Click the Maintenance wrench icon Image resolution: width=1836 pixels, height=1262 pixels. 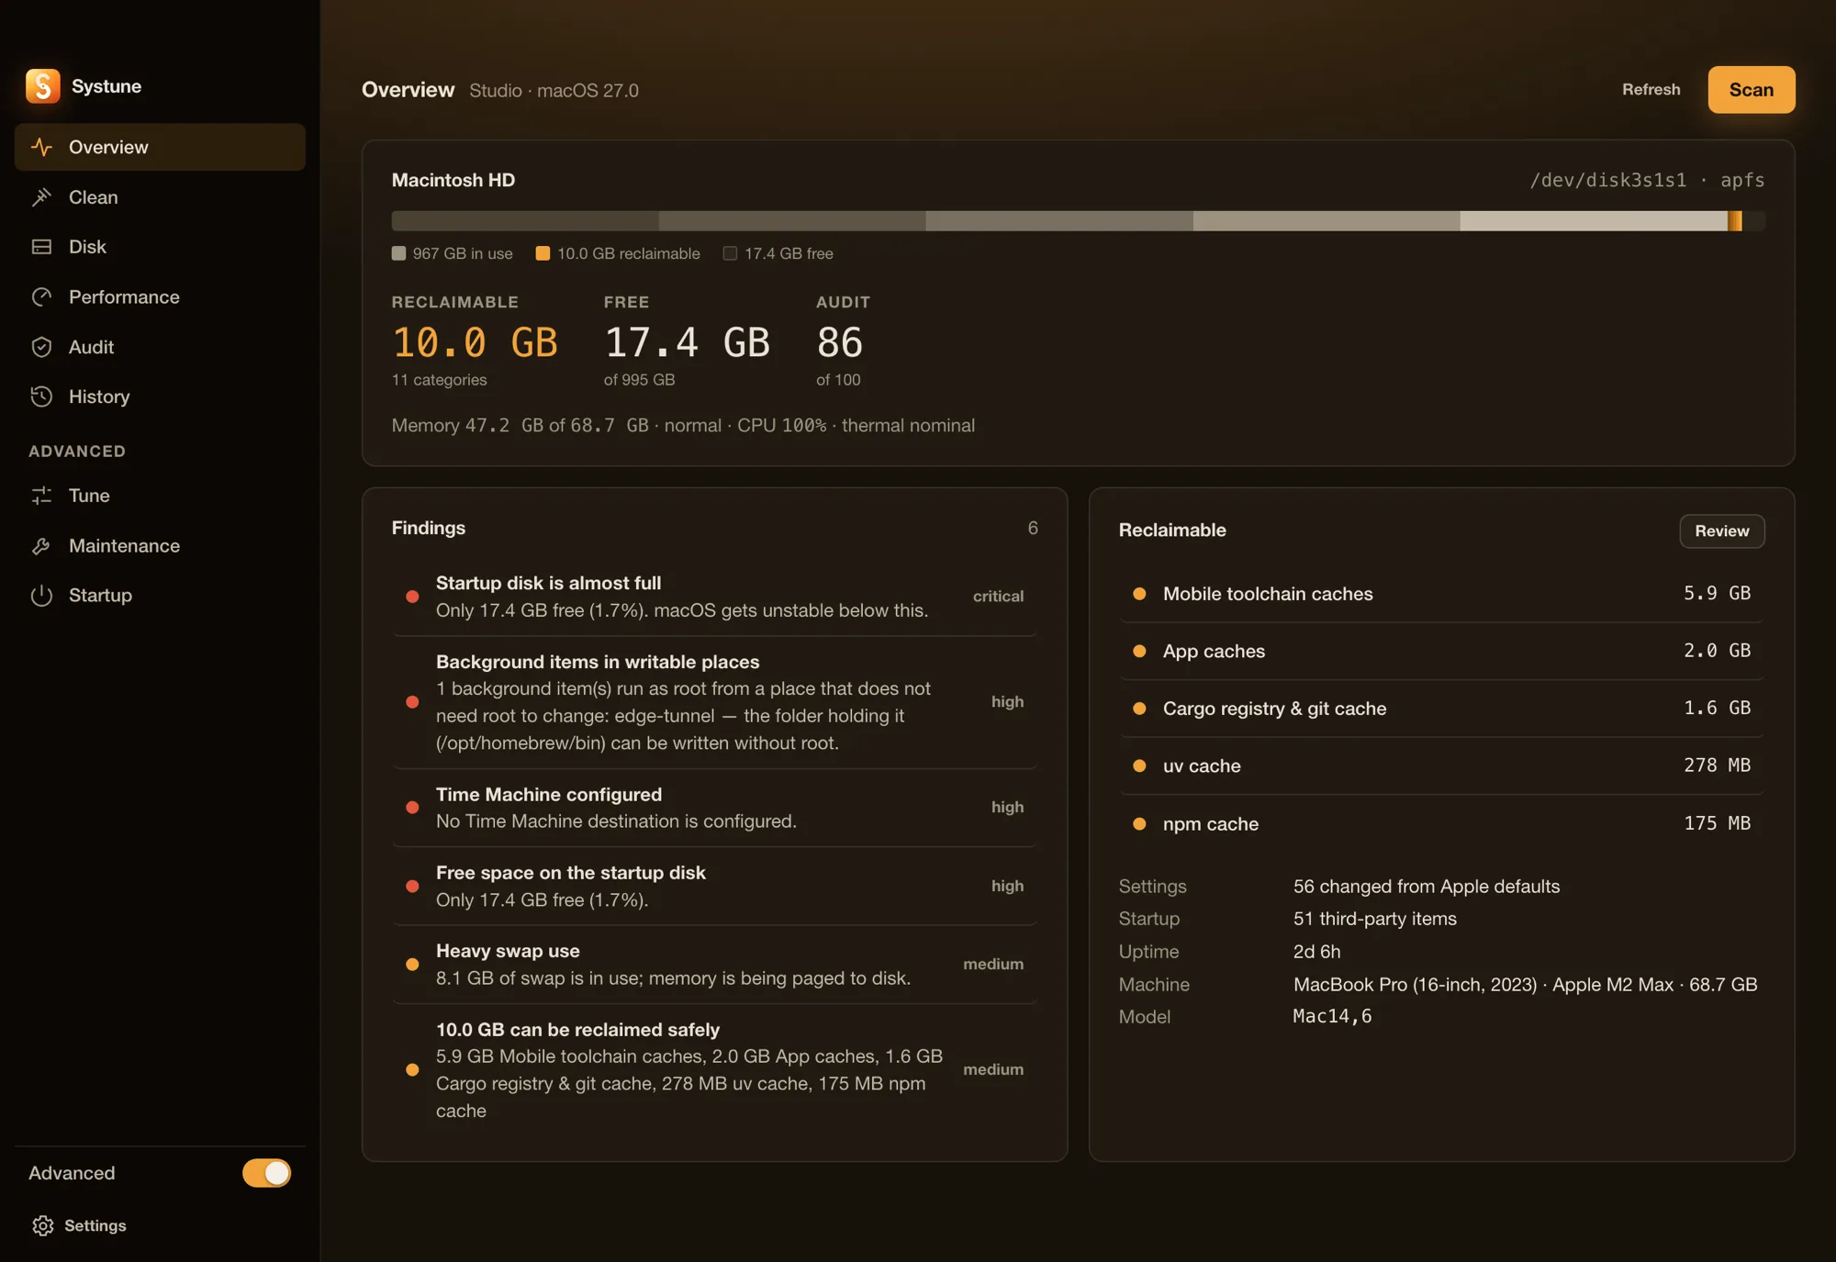(41, 546)
